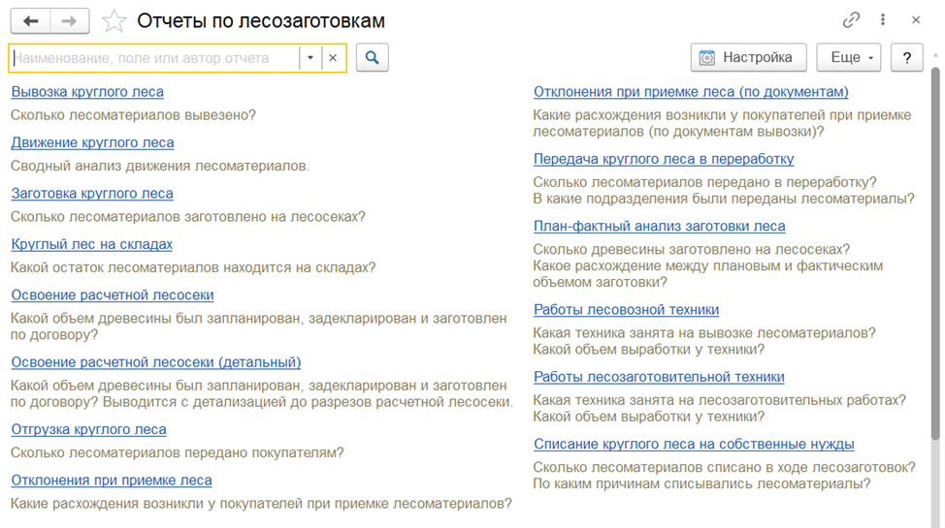This screenshot has width=945, height=528.
Task: Click the page title Отчеты по лесозаготовкам
Action: [x=261, y=21]
